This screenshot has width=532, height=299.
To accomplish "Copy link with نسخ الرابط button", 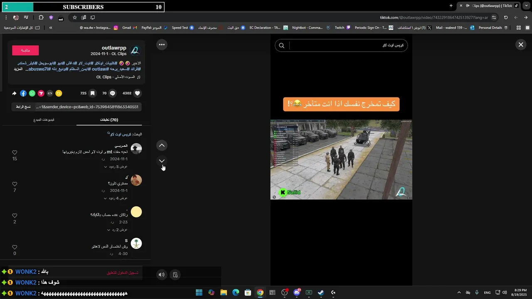I will [23, 107].
